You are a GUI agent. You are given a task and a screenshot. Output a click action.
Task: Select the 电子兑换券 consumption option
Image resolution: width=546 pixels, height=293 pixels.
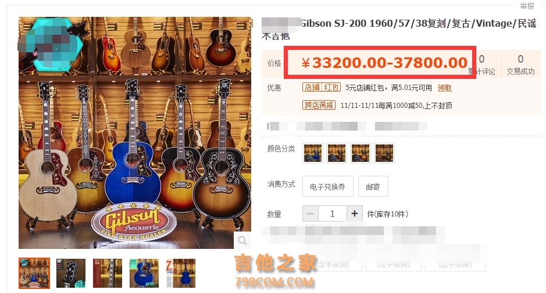pyautogui.click(x=328, y=187)
